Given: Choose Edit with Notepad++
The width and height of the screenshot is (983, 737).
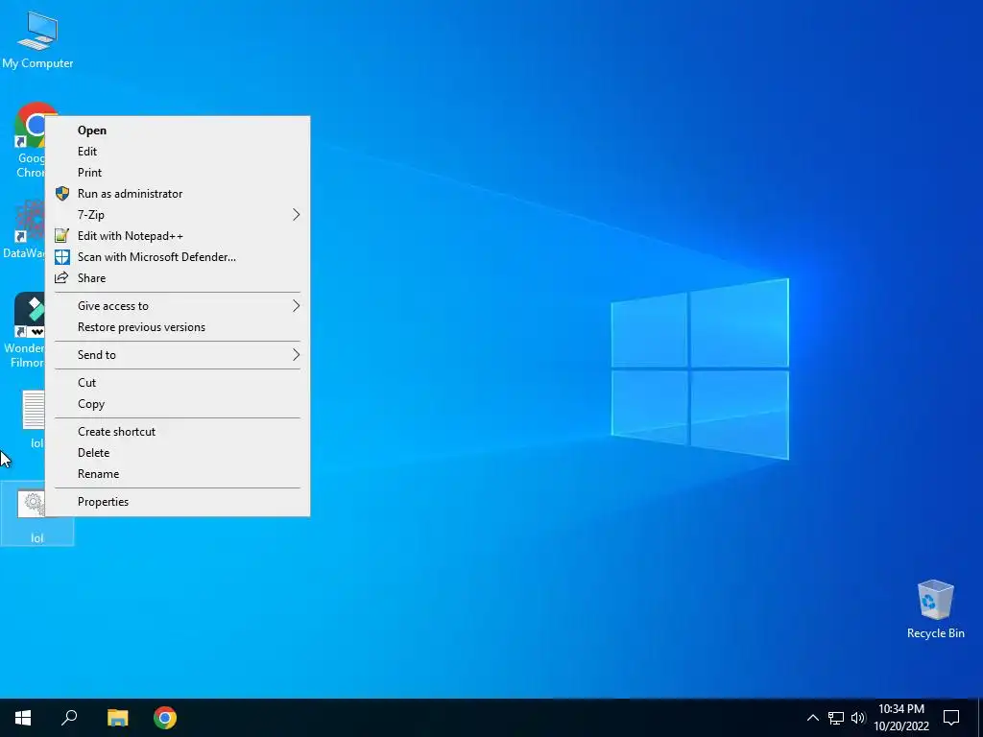Looking at the screenshot, I should (178, 236).
